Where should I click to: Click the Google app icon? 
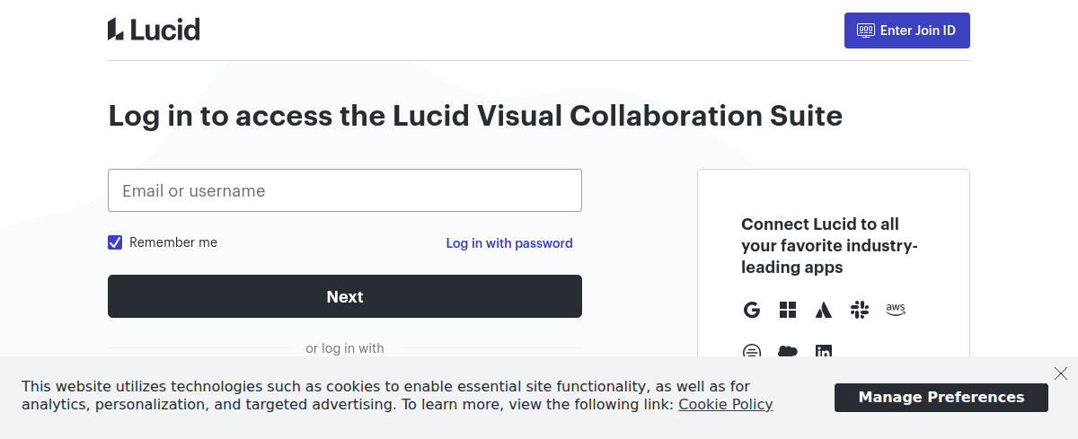tap(752, 310)
